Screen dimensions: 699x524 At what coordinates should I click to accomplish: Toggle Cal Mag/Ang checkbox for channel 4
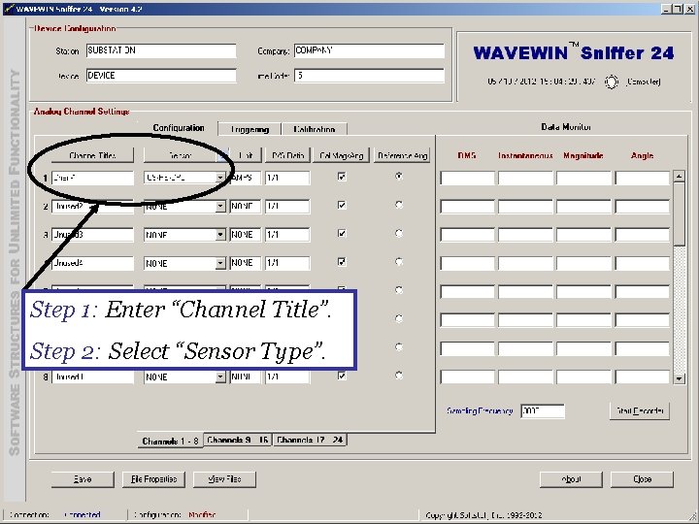342,262
